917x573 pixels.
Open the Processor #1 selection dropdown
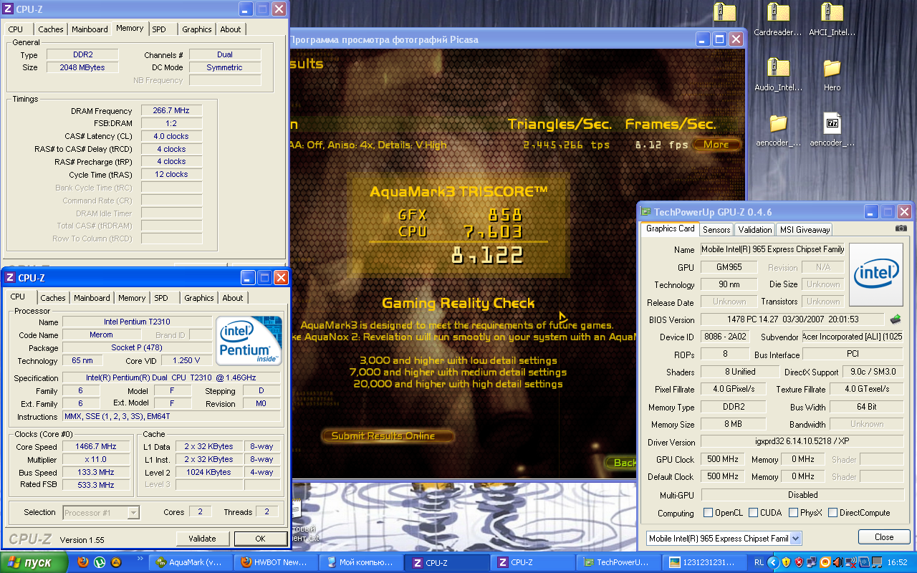133,512
